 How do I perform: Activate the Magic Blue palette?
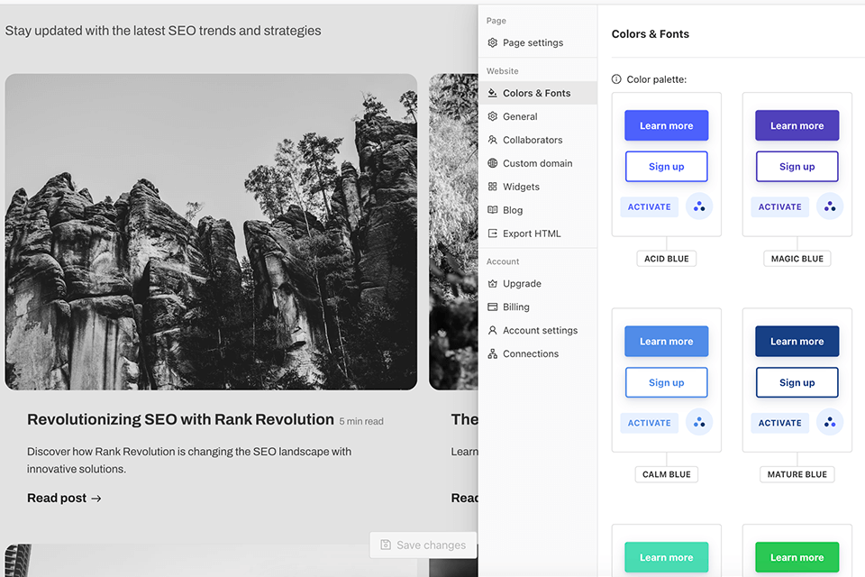779,206
